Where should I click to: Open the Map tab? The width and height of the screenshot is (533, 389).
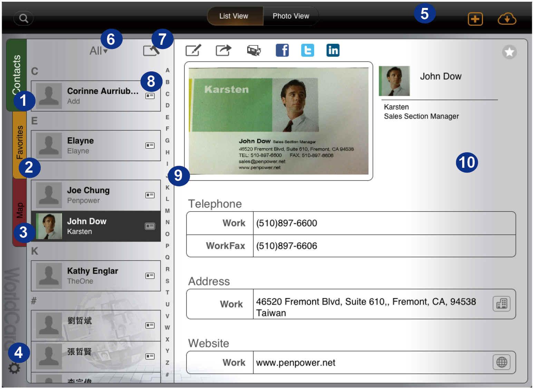pos(20,210)
